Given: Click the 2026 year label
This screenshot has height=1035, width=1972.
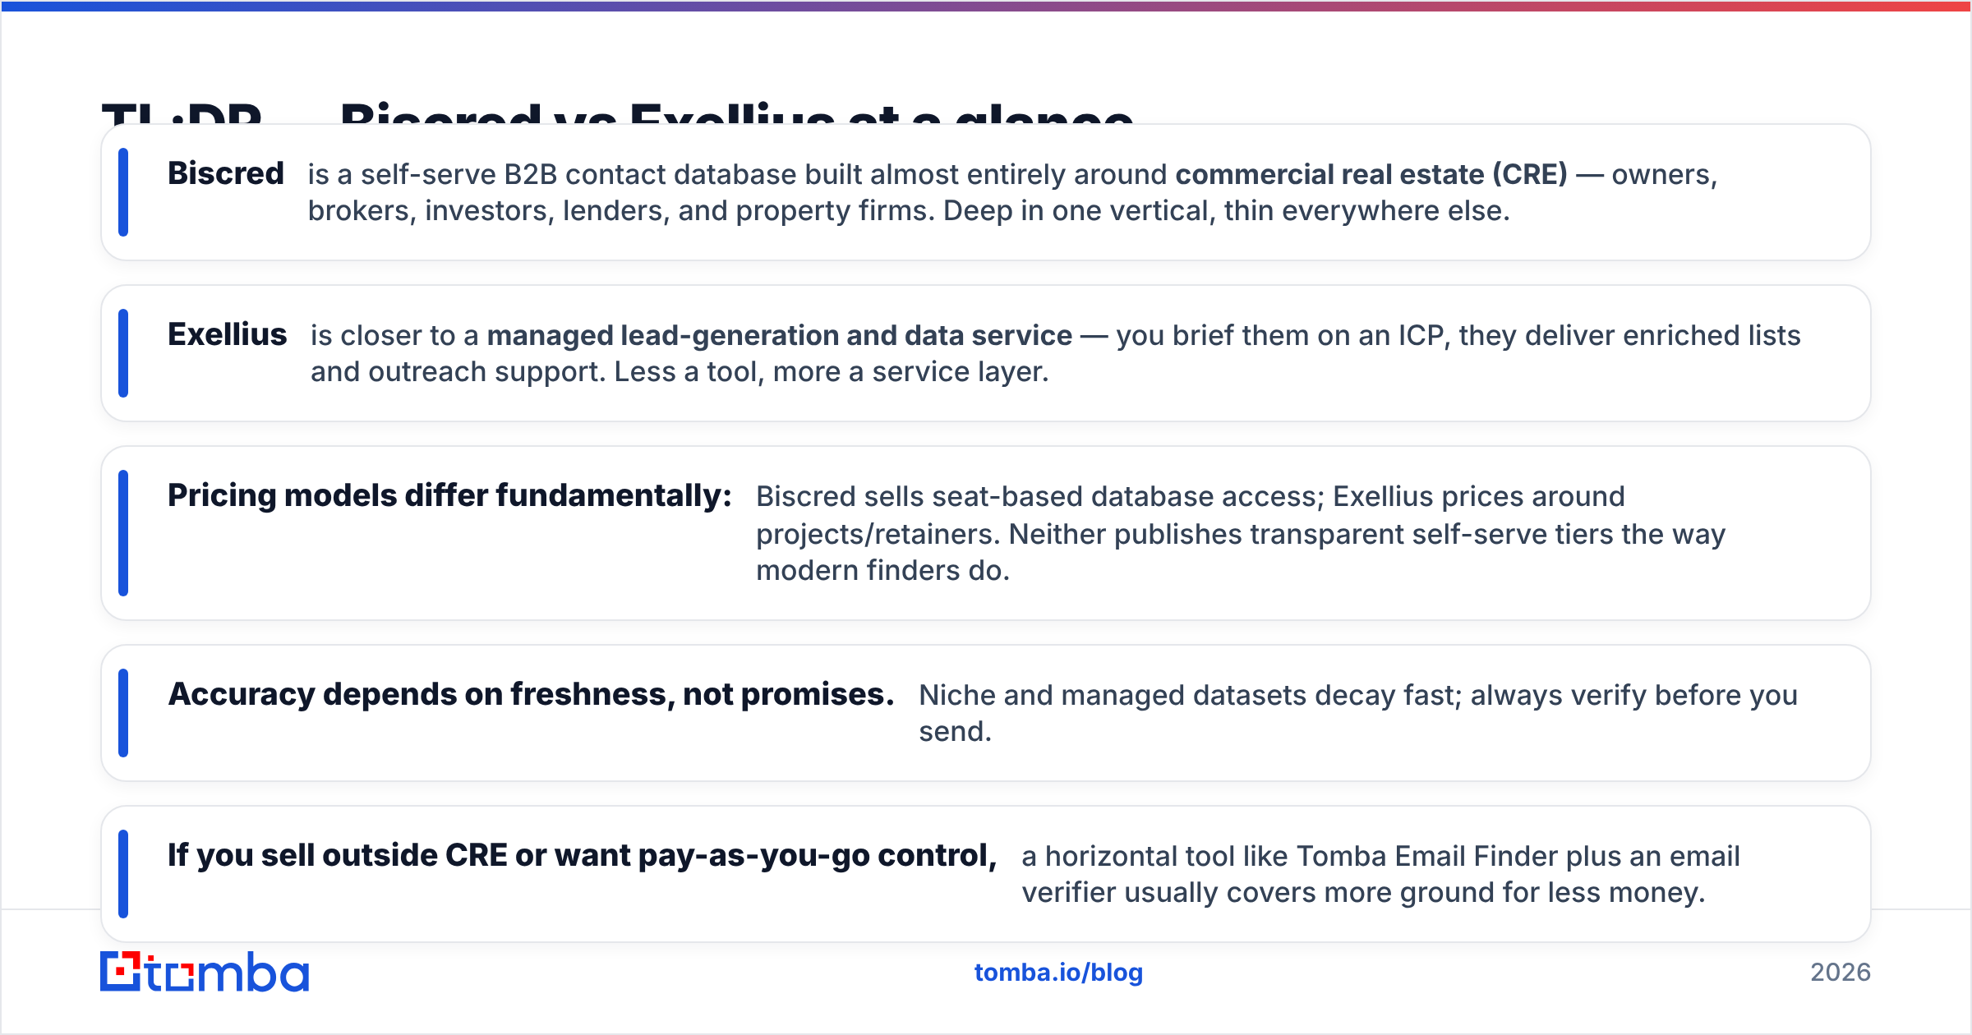Looking at the screenshot, I should [1841, 973].
